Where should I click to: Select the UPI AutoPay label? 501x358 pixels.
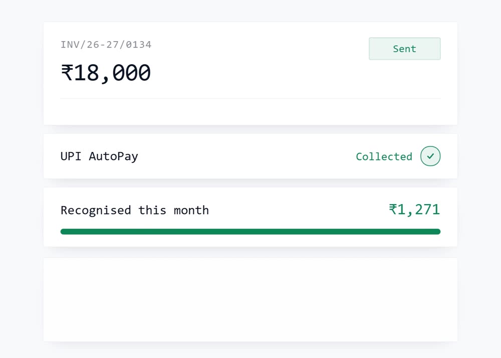pos(99,156)
